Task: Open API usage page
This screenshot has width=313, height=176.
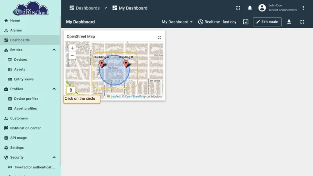Action: pyautogui.click(x=30, y=138)
